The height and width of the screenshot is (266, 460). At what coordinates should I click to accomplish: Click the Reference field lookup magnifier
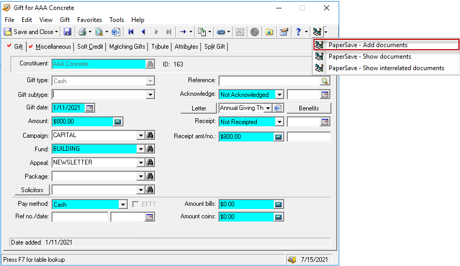325,81
